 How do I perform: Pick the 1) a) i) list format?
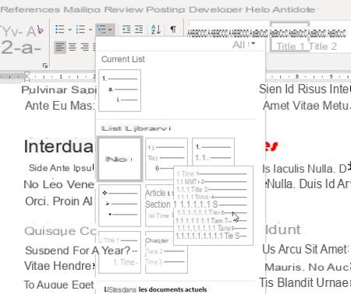click(x=166, y=159)
